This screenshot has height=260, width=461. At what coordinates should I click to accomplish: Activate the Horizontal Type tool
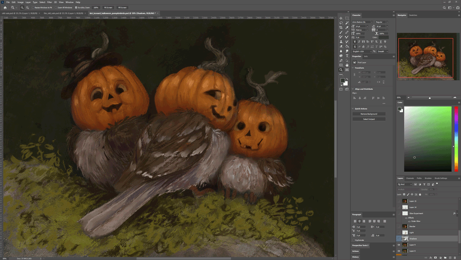[347, 56]
